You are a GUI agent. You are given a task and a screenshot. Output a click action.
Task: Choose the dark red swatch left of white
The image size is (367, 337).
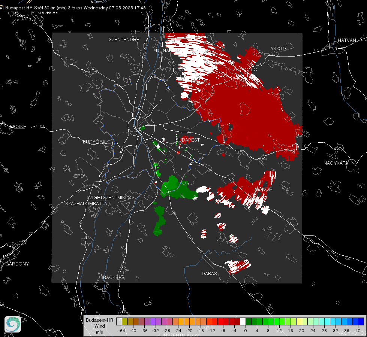[237, 322]
